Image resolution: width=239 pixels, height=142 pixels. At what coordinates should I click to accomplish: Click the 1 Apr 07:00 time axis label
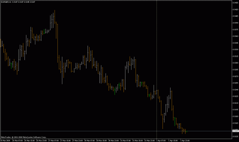pos(161,140)
